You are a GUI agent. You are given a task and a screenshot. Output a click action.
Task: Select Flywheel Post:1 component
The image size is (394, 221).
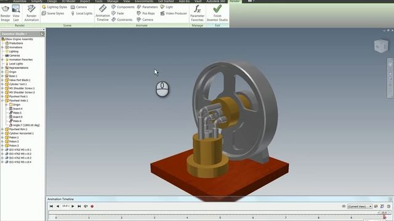click(x=17, y=96)
